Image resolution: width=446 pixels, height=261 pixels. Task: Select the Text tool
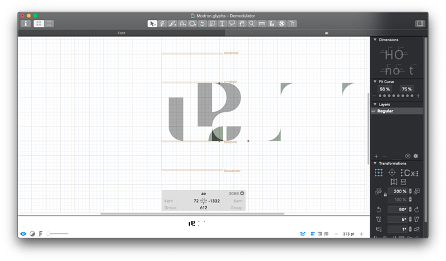[x=222, y=24]
